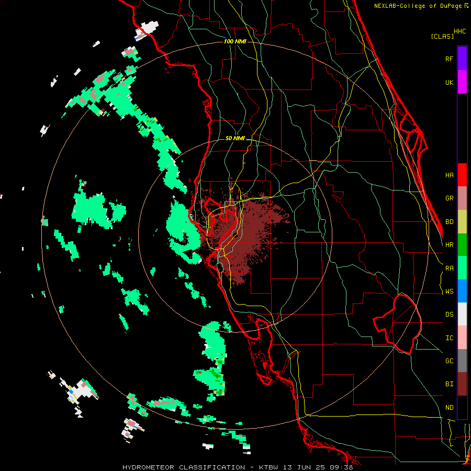Click the HR green legend swatch

click(x=462, y=245)
